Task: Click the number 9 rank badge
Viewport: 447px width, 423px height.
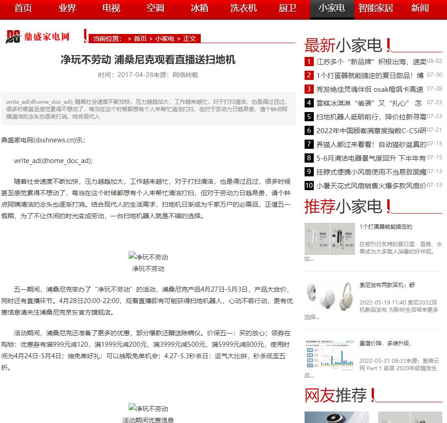Action: point(309,172)
